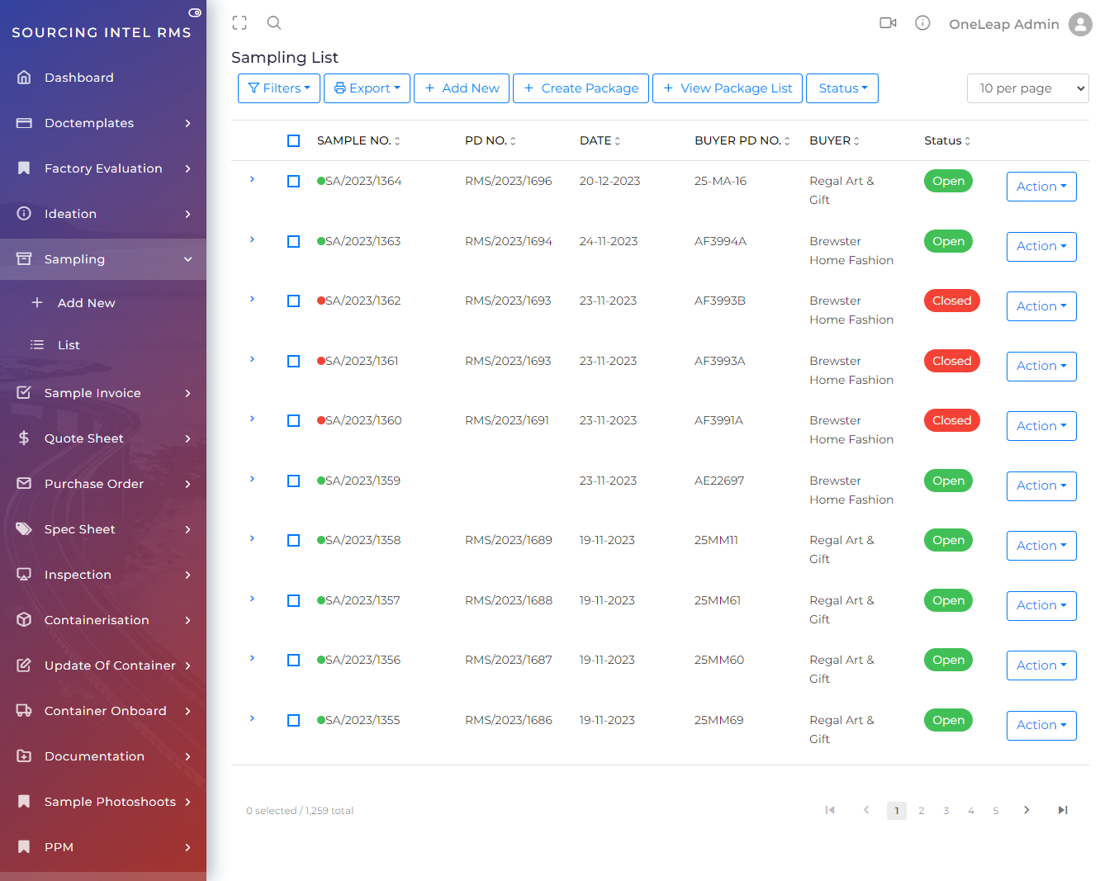Click the Create Package button

coord(581,88)
